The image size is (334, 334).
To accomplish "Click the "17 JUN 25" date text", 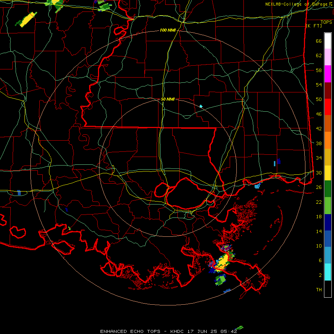I will [x=202, y=331].
